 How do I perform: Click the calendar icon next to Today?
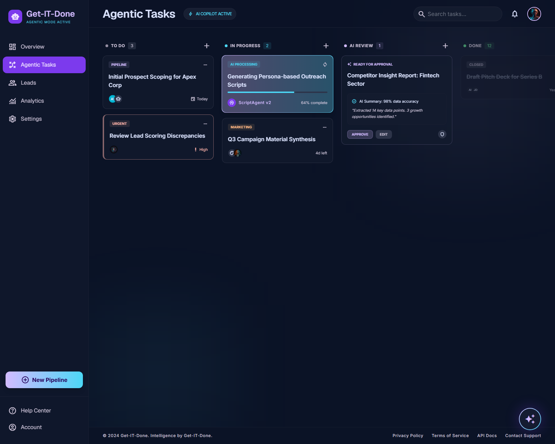(193, 99)
